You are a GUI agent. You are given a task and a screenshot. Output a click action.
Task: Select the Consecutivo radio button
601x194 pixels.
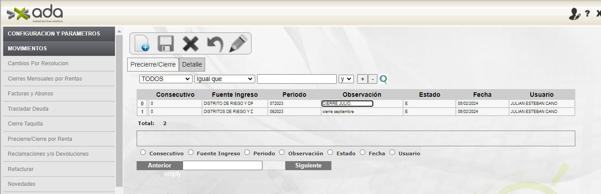(143, 153)
